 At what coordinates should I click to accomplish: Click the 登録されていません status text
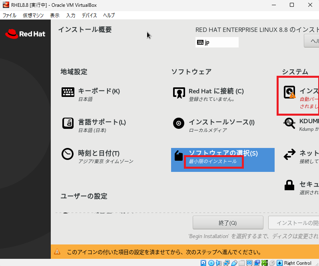coord(212,99)
